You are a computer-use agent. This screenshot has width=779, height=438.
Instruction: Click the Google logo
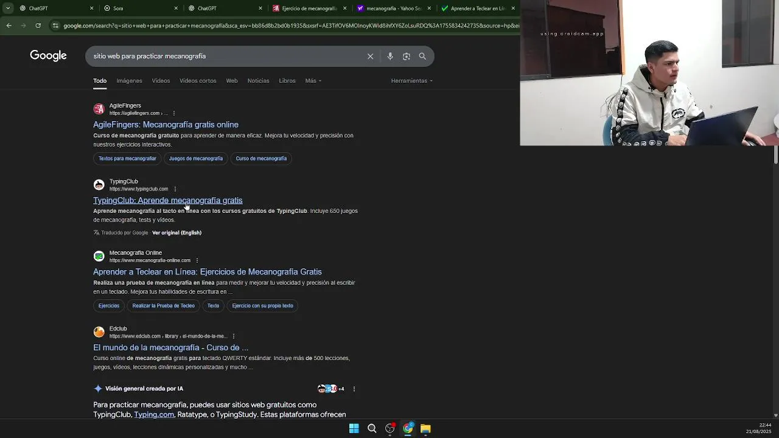pos(48,56)
